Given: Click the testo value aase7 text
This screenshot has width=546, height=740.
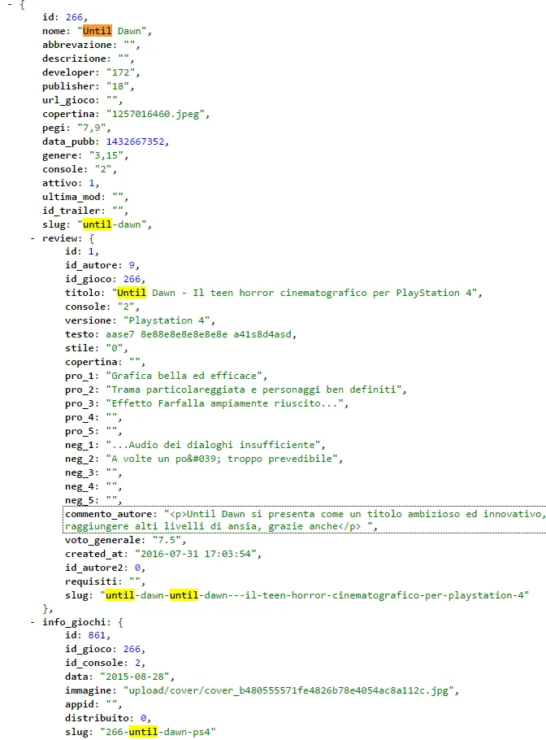Looking at the screenshot, I should [198, 334].
